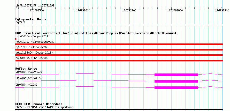Click the small red nsv600364 loss glyph
The height and width of the screenshot is (111, 230).
16,39
